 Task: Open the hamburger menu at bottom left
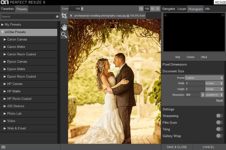[3, 147]
